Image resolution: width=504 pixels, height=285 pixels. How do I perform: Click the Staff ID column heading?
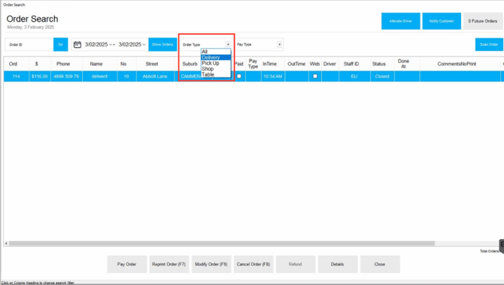351,64
